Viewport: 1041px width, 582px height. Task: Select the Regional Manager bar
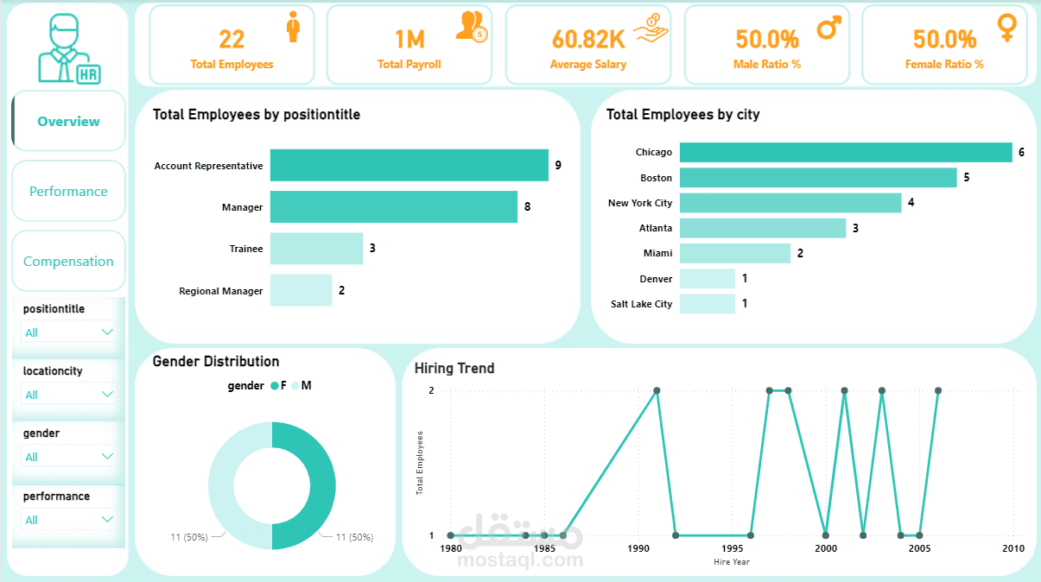point(301,290)
